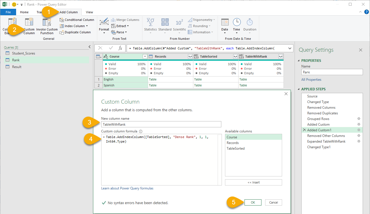Open the Course column filter dropdown
The width and height of the screenshot is (370, 214).
(145, 56)
